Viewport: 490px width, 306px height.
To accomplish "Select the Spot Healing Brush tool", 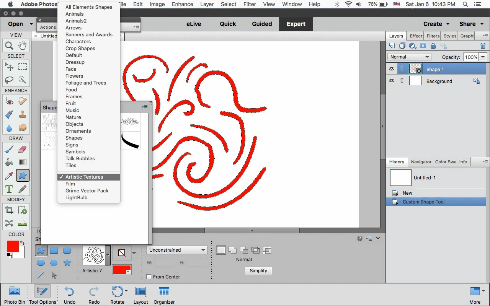I will [23, 101].
